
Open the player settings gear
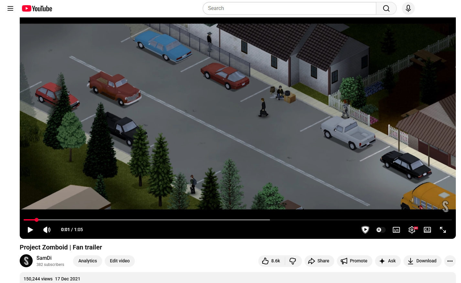(412, 229)
